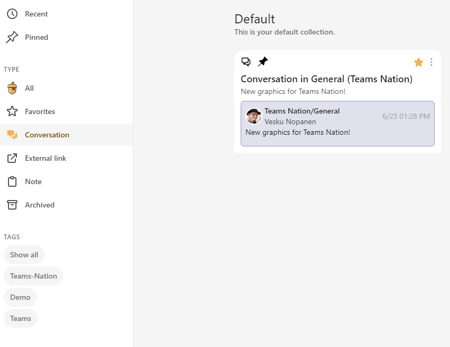Unpin the card using the pushpin icon

(263, 62)
